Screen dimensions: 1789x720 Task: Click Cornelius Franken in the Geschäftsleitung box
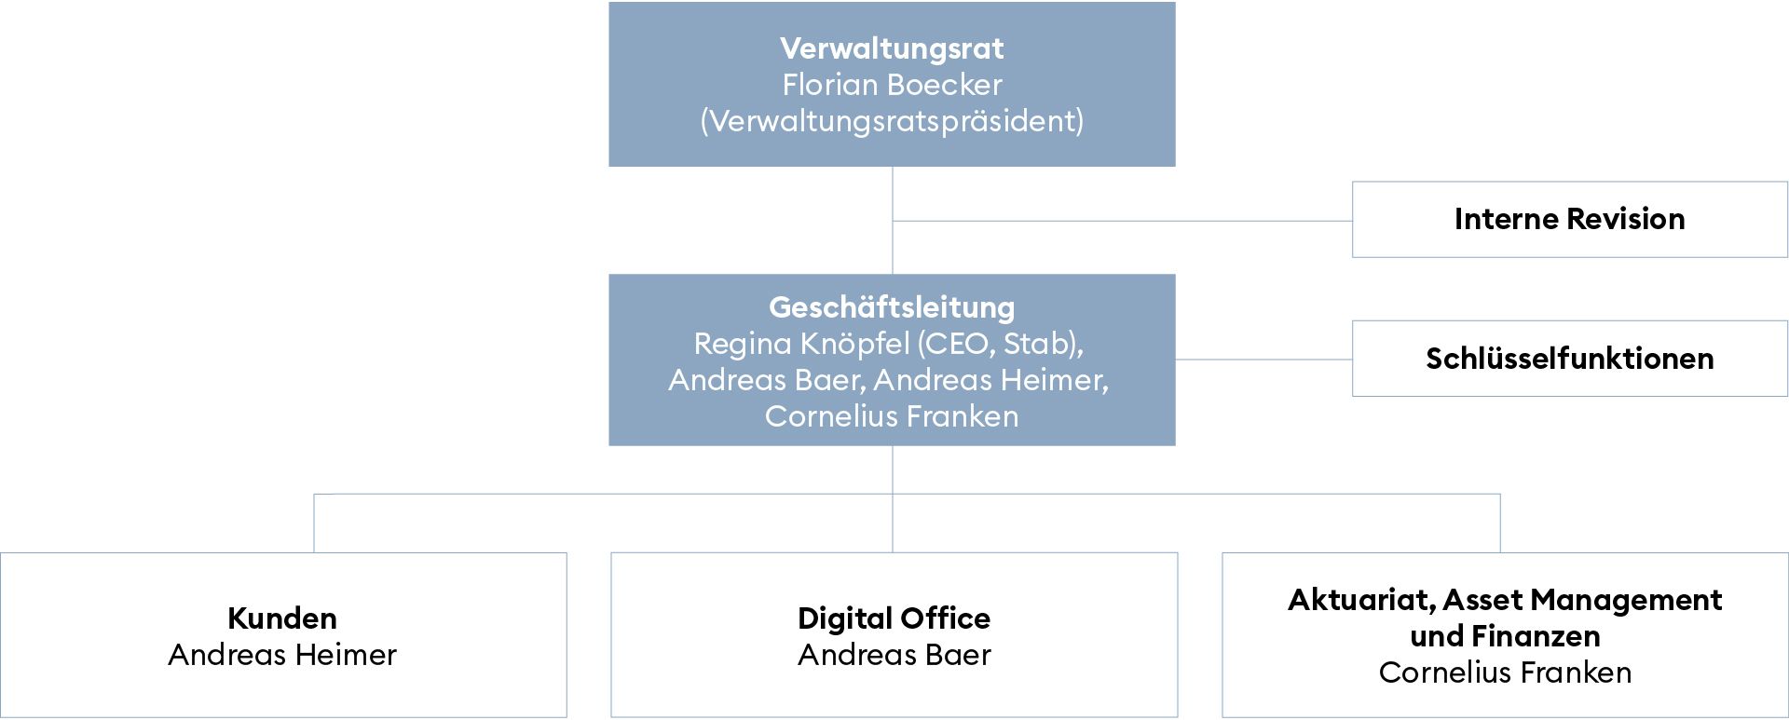(892, 416)
